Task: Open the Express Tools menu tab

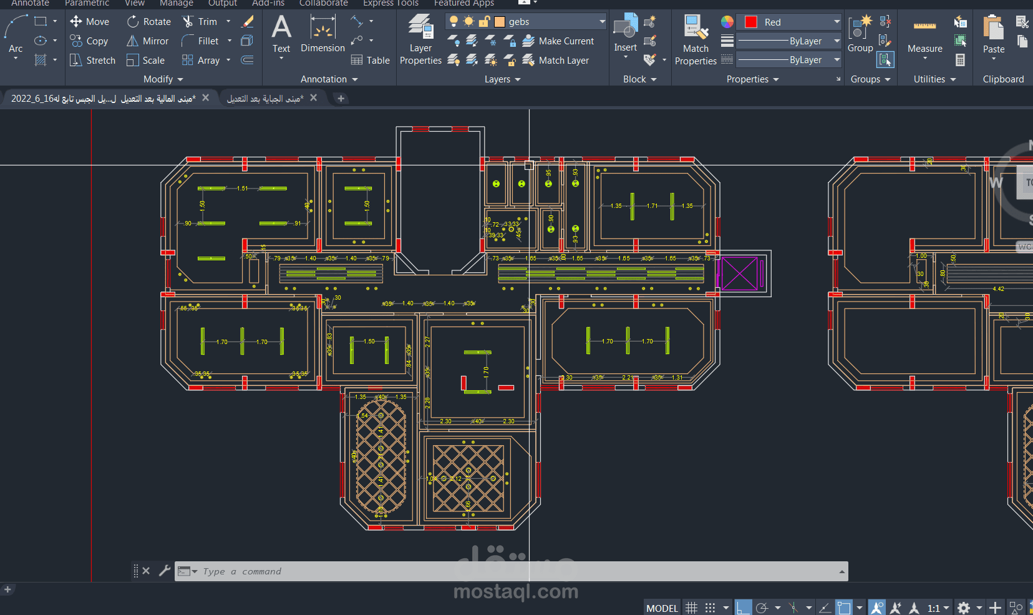Action: point(390,4)
